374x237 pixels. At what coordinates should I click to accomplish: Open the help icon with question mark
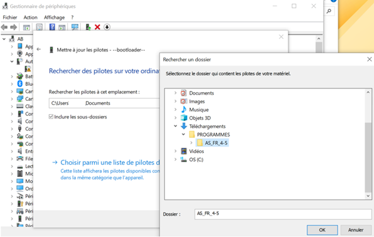tap(52, 27)
